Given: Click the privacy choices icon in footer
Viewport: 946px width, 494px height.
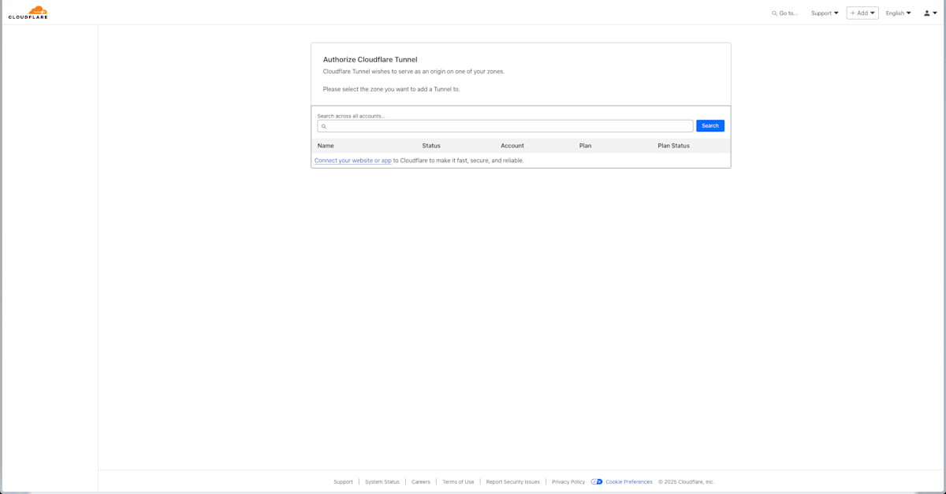Looking at the screenshot, I should 597,482.
